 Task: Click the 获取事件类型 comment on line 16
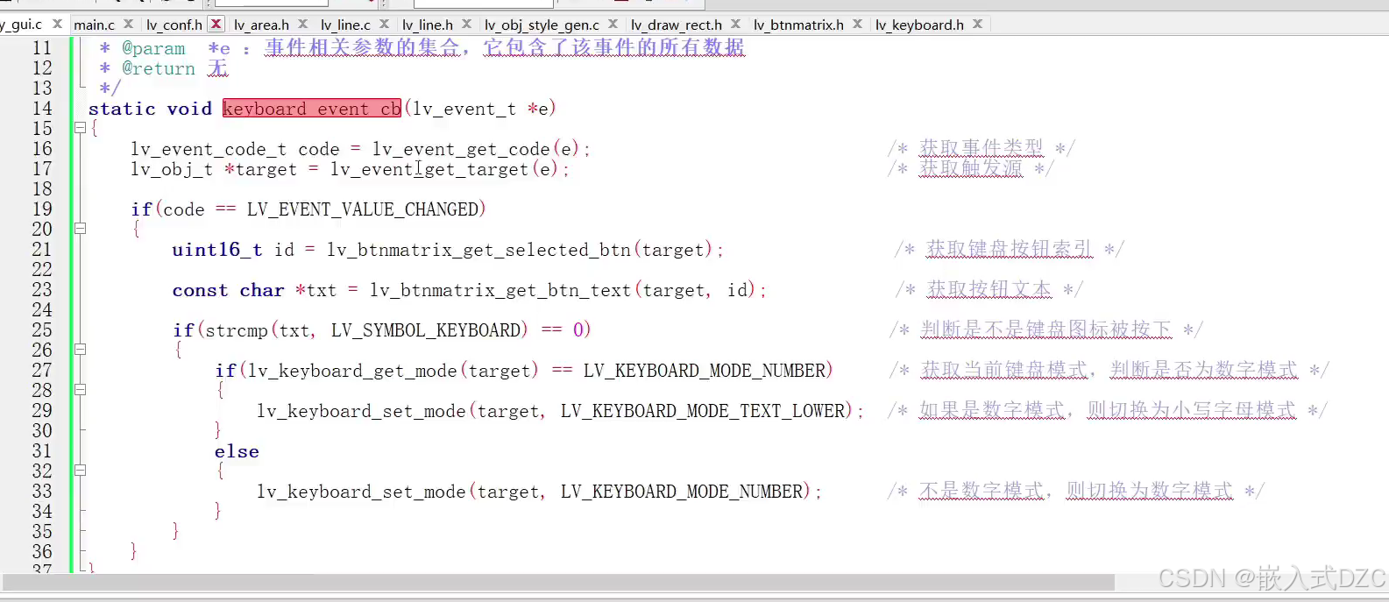coord(981,148)
